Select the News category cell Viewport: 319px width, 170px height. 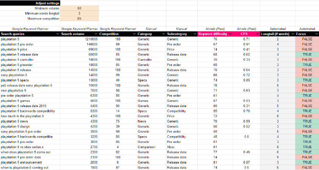pos(152,121)
